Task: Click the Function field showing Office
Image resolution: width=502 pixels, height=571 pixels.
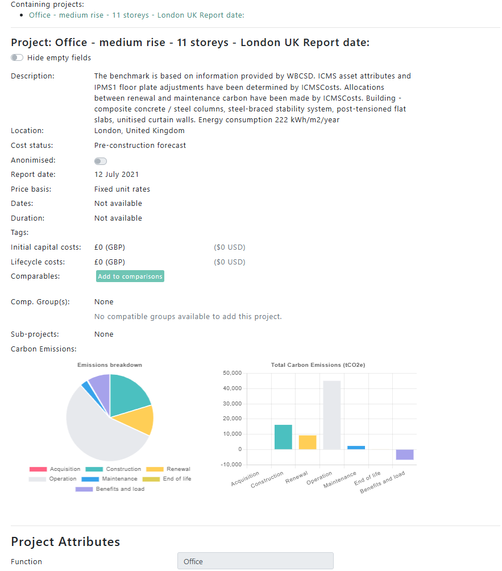Action: [255, 561]
